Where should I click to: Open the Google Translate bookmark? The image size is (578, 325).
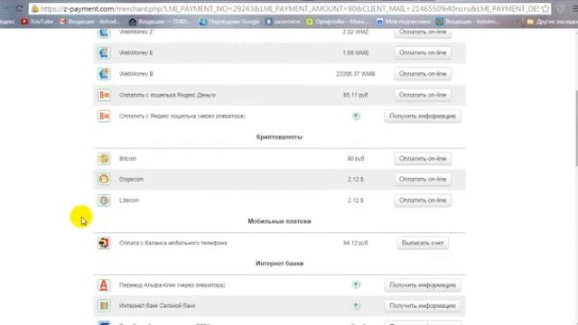click(228, 22)
